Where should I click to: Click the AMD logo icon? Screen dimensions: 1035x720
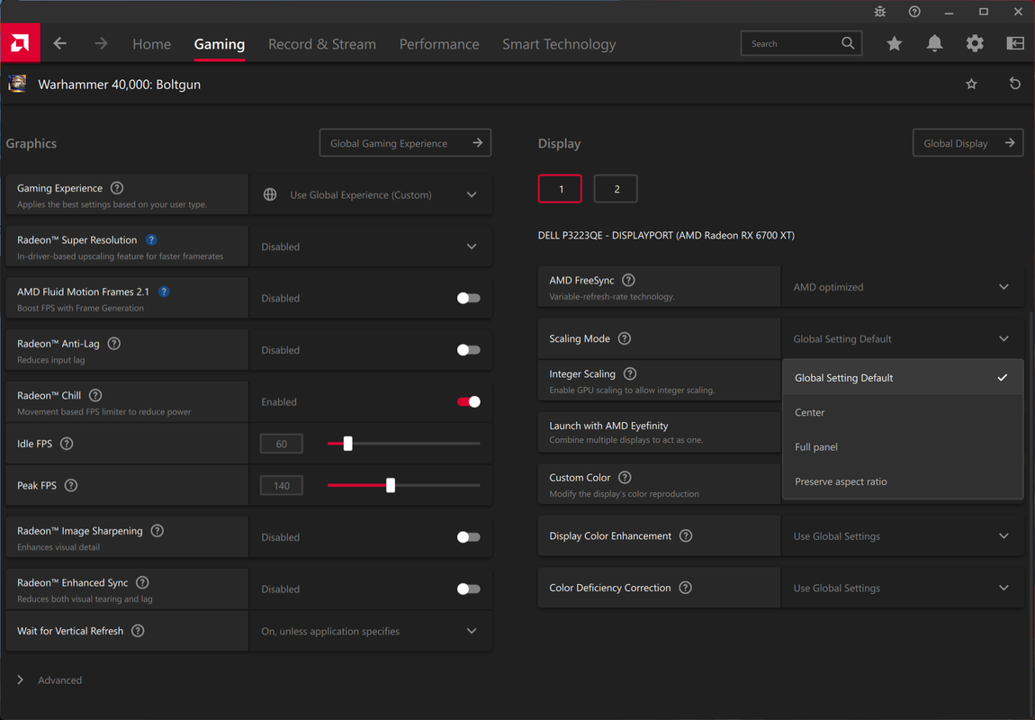(20, 43)
